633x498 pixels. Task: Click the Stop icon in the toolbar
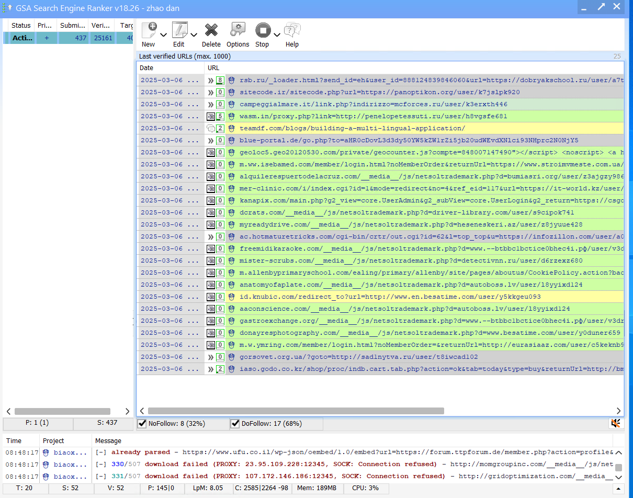click(262, 29)
